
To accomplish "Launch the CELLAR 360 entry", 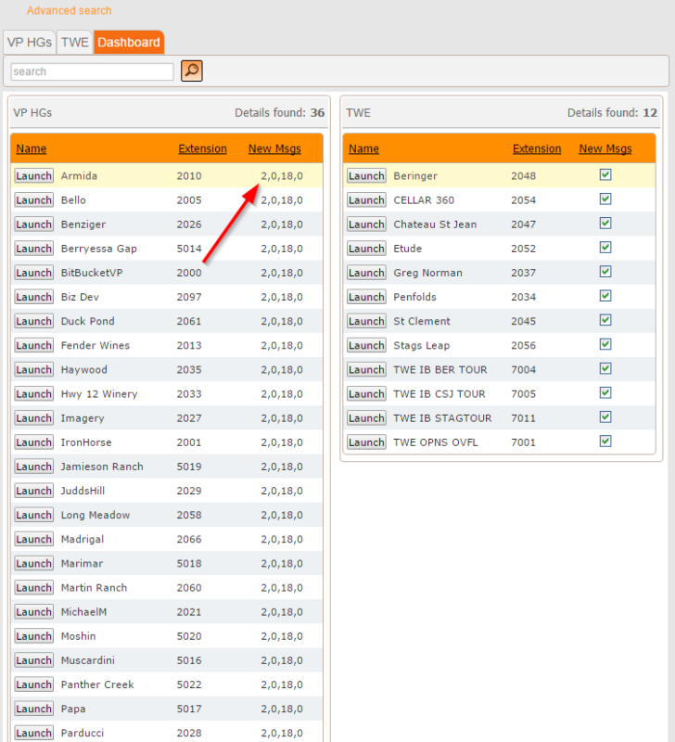I will pyautogui.click(x=366, y=200).
